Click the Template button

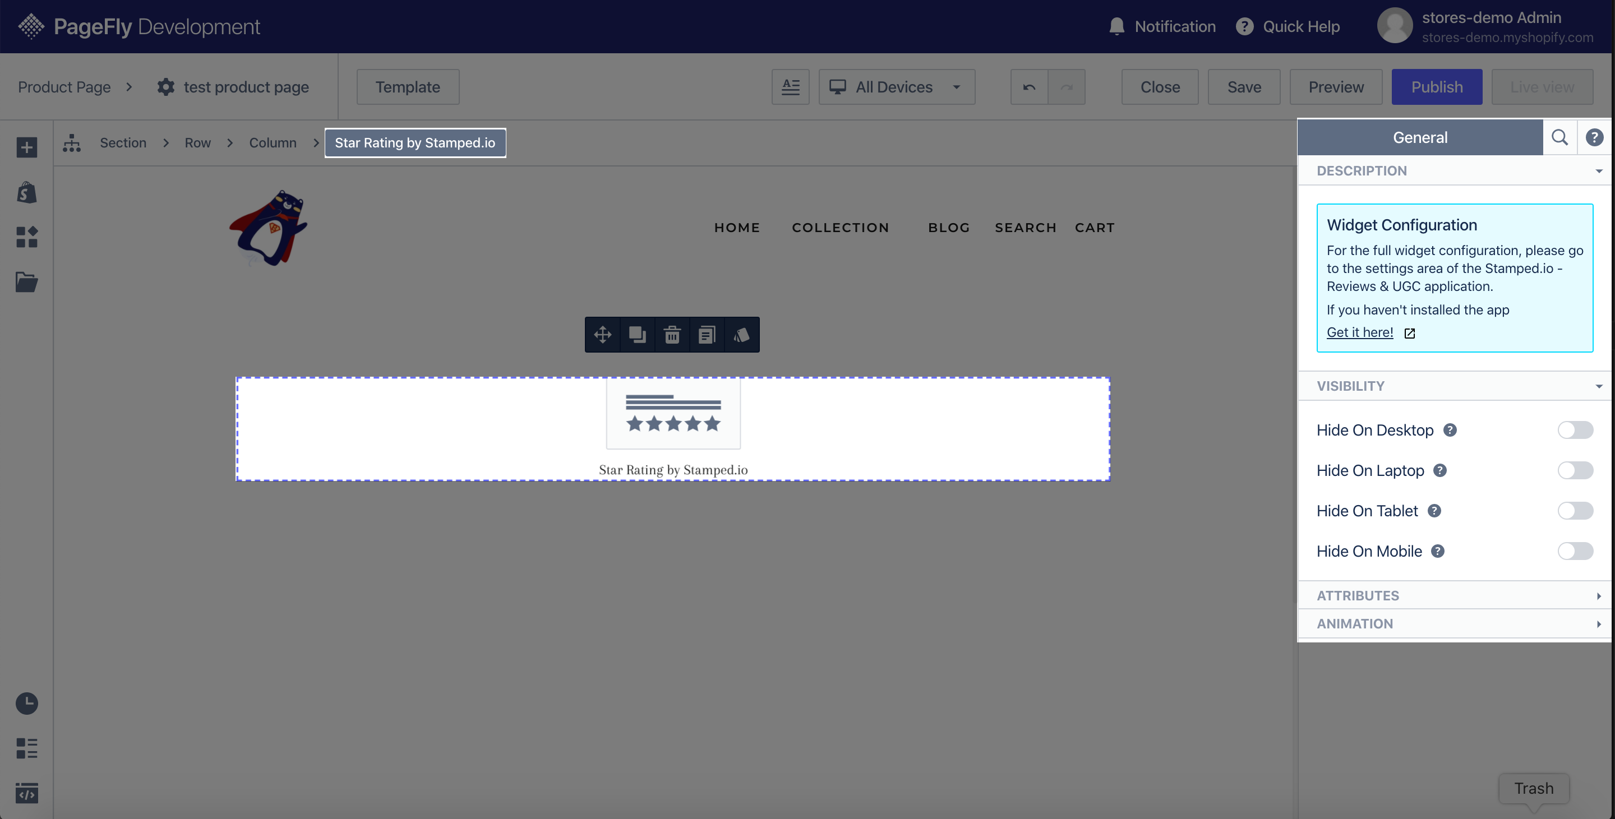pyautogui.click(x=408, y=86)
